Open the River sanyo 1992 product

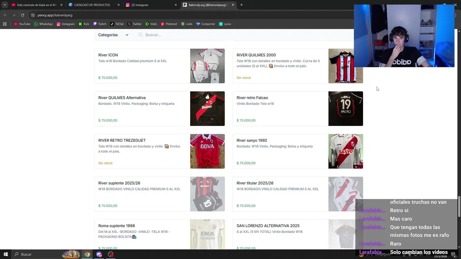tap(298, 151)
